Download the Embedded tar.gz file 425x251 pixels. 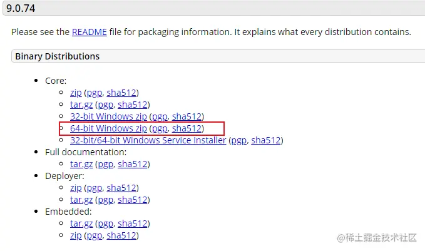tap(81, 223)
